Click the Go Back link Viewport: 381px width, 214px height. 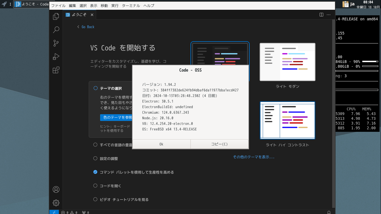pyautogui.click(x=86, y=27)
